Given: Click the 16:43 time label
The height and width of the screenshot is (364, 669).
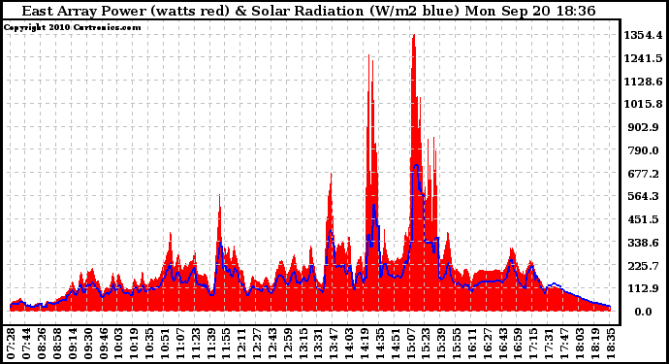Looking at the screenshot, I should pos(502,344).
